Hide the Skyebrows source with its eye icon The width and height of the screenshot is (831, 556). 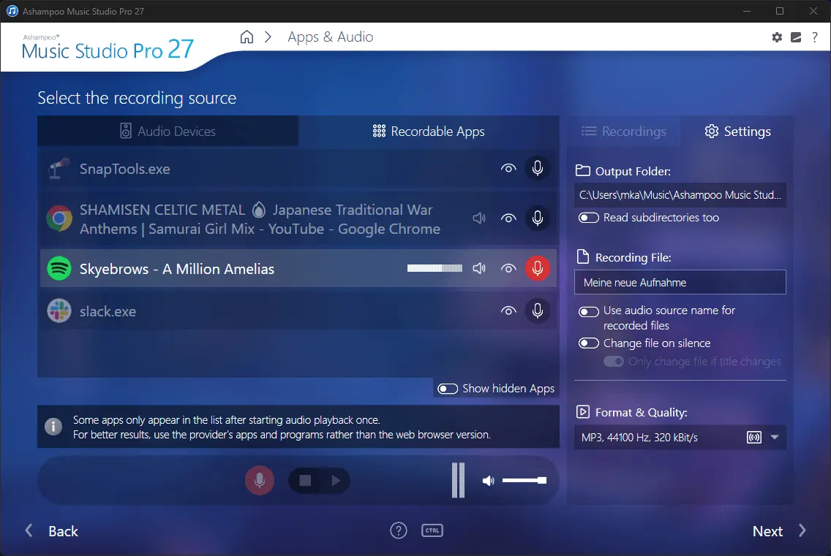tap(508, 268)
